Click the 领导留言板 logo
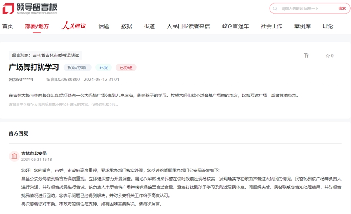The height and width of the screenshot is (214, 351). pos(30,8)
